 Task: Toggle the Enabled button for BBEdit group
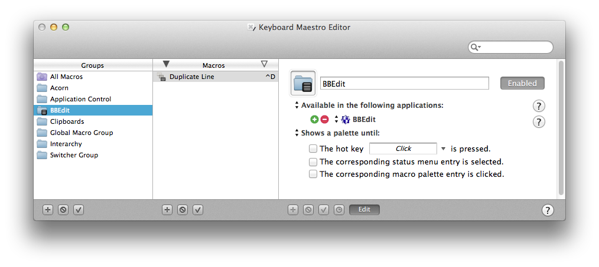522,83
